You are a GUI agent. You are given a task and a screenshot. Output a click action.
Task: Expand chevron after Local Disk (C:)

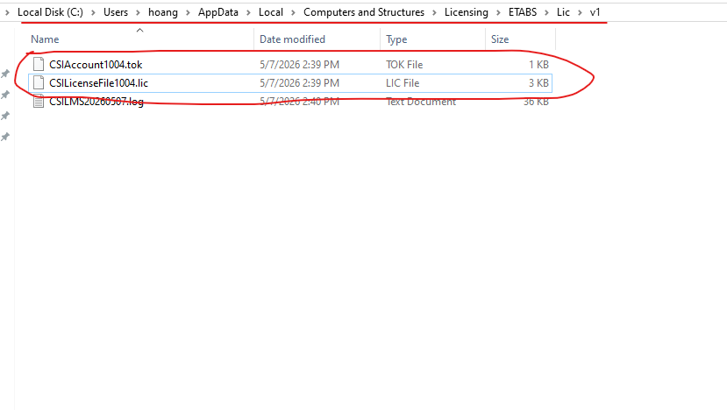pos(93,12)
